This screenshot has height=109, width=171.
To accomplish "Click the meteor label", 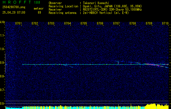I will click(39, 8).
